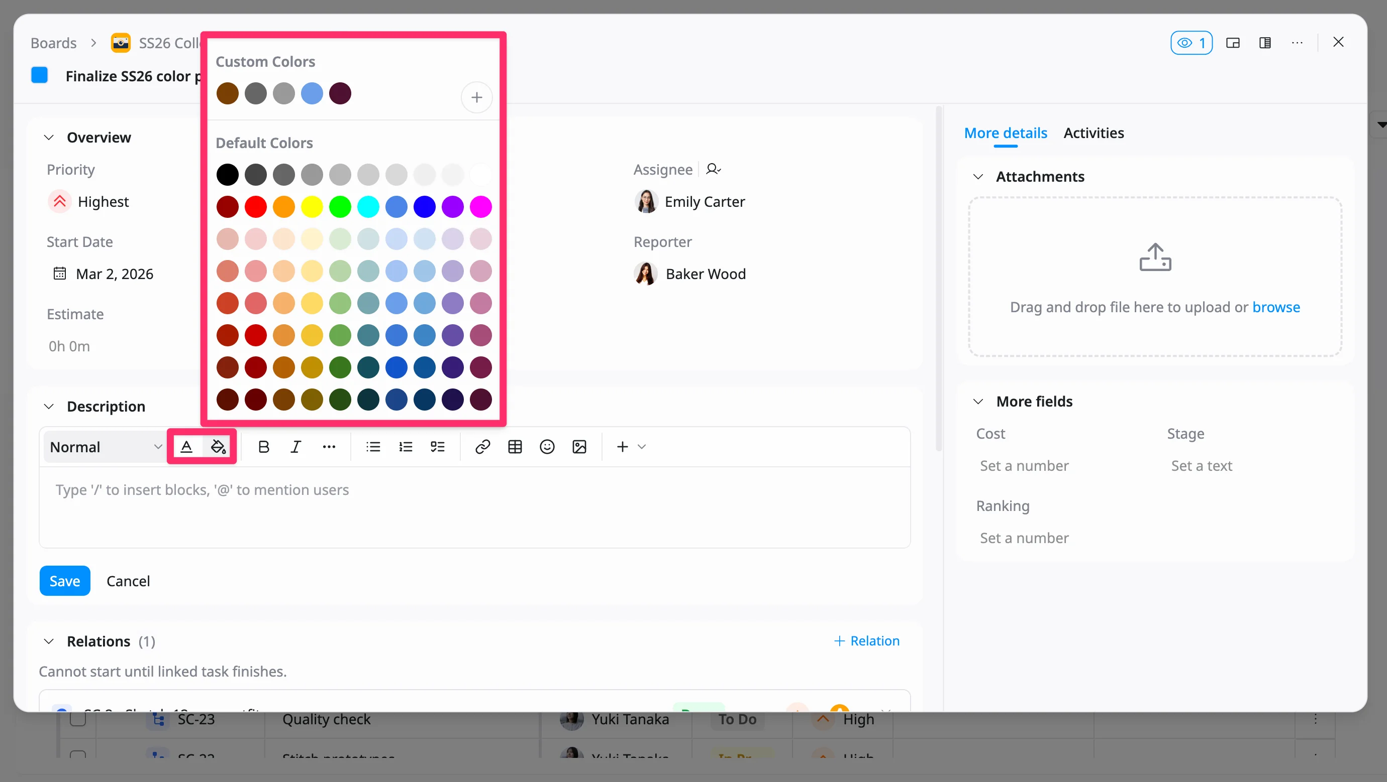Viewport: 1387px width, 782px height.
Task: Edit the Mar 2, 2026 start date
Action: pyautogui.click(x=115, y=273)
